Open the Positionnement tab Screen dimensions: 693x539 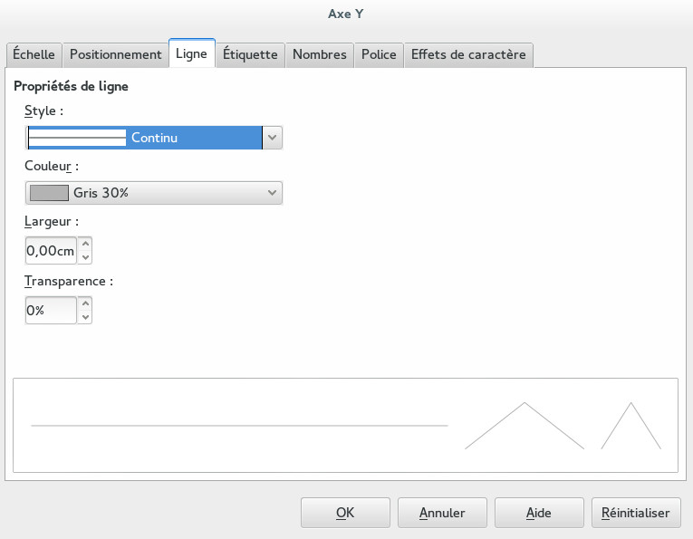tap(115, 54)
